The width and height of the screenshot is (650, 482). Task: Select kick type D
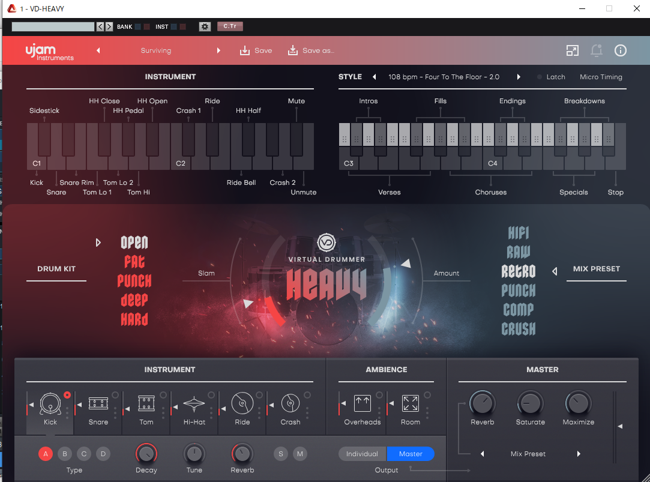point(103,454)
